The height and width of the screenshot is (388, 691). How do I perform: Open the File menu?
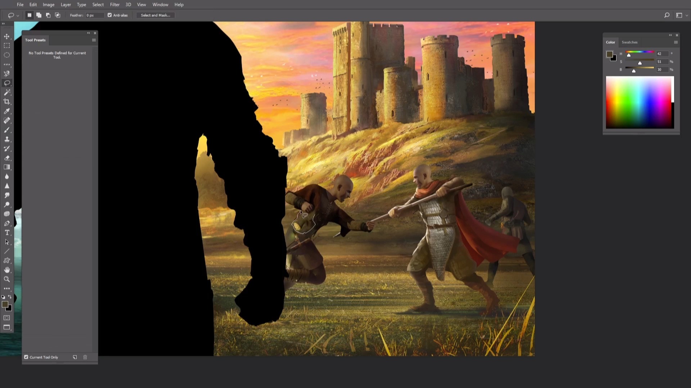click(20, 5)
